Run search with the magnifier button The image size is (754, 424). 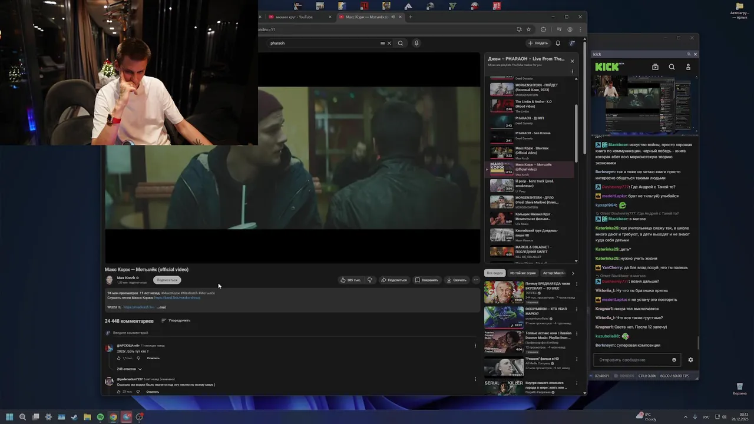pyautogui.click(x=401, y=43)
